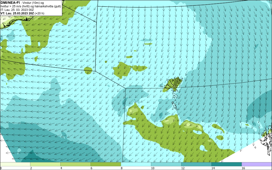Viewport: 272px width, 170px height.
Task: Click the 6–8 m/s olive green legend swatch
Action: pos(106,164)
